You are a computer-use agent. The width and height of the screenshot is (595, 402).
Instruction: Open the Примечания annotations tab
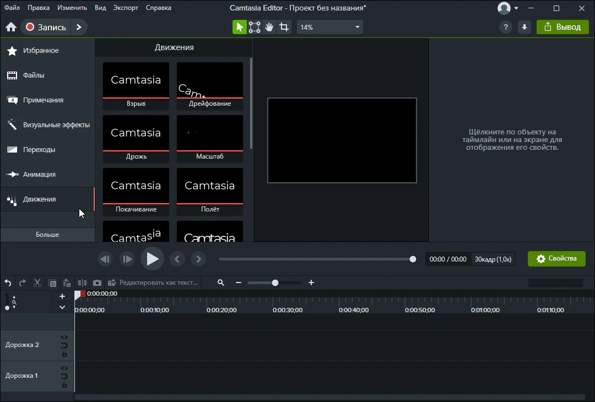click(x=47, y=100)
